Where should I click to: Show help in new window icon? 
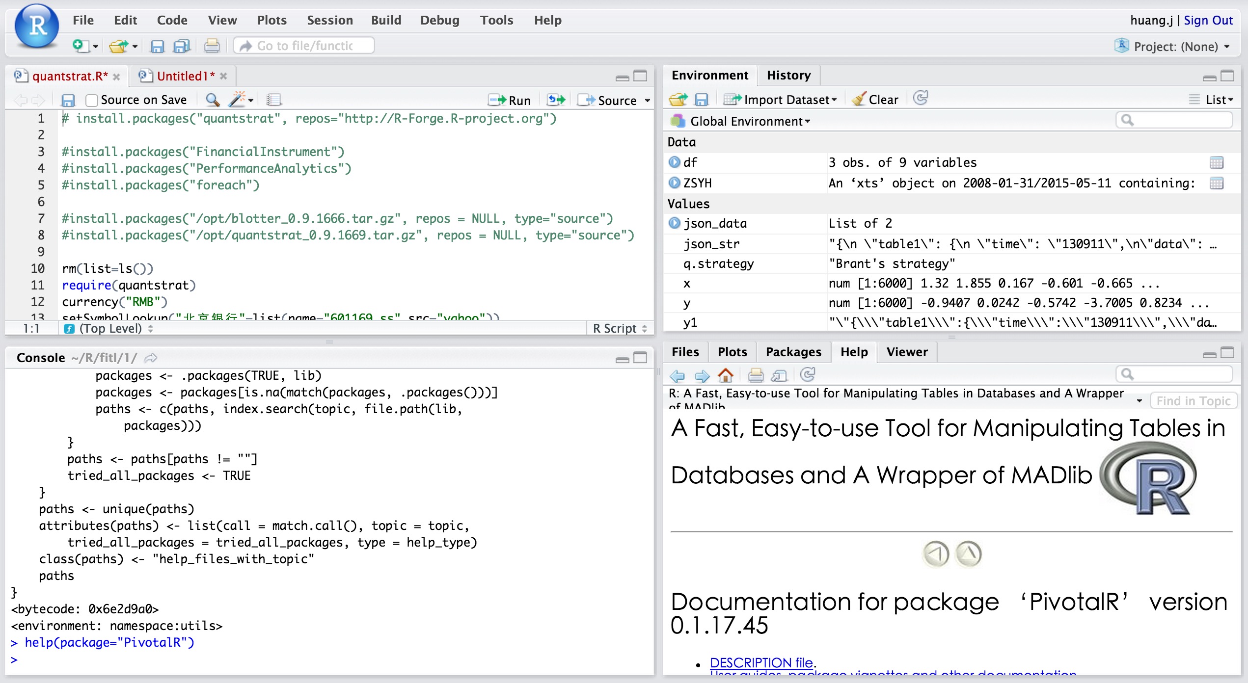[x=780, y=376]
